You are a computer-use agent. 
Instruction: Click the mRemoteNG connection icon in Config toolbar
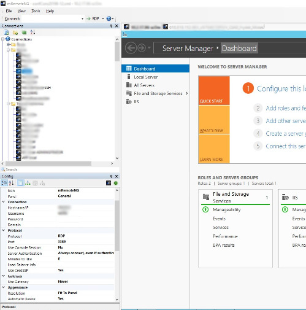click(109, 183)
